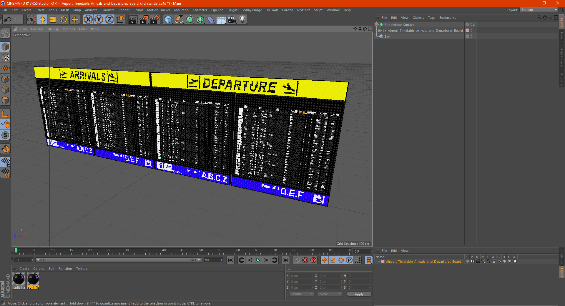Open Edit Render Settings icon

click(155, 20)
